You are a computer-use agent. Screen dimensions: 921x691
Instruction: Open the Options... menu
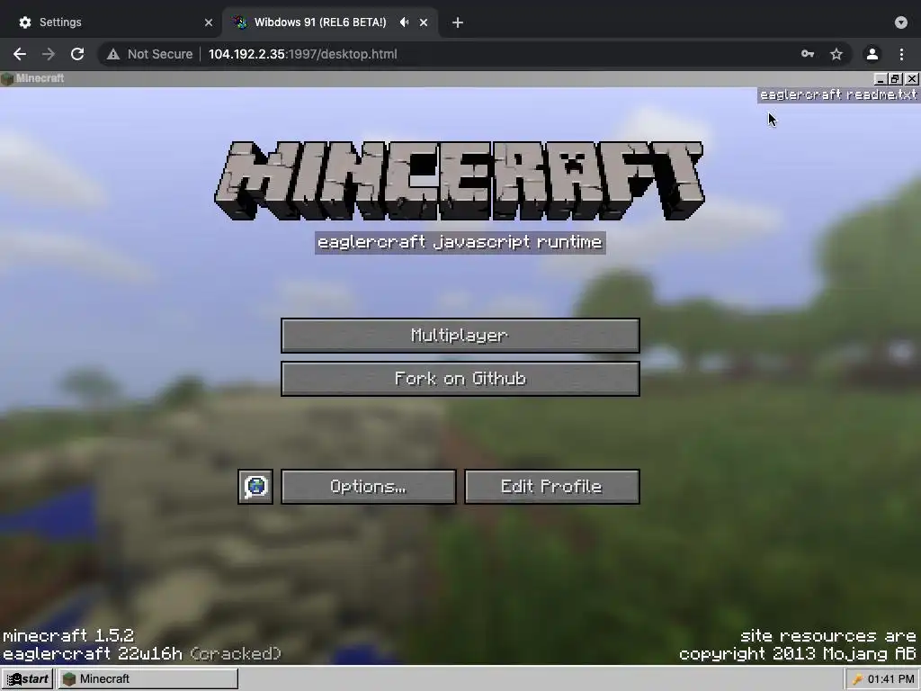368,487
